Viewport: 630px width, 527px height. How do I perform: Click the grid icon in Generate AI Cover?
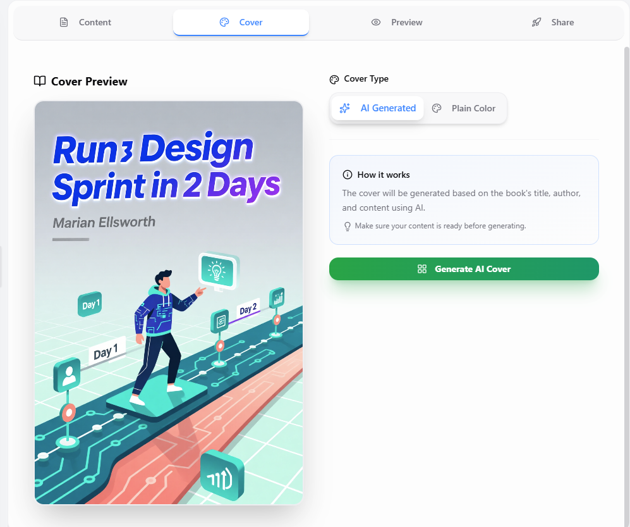[422, 269]
